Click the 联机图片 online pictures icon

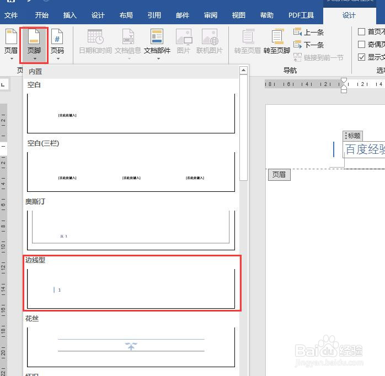click(210, 37)
